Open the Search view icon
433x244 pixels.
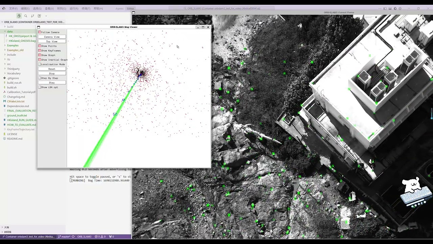click(26, 16)
